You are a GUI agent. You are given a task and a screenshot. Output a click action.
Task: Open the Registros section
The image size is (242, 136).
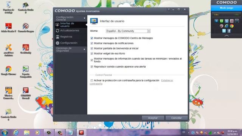click(71, 37)
